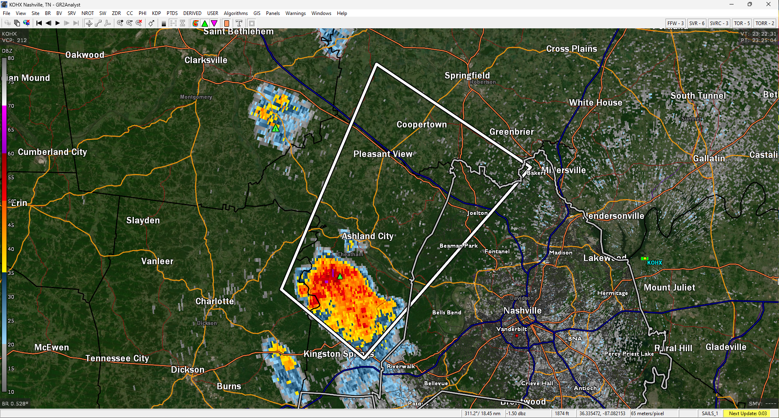Click the SVR - 6 warnings button
Image resolution: width=779 pixels, height=418 pixels.
tap(697, 23)
